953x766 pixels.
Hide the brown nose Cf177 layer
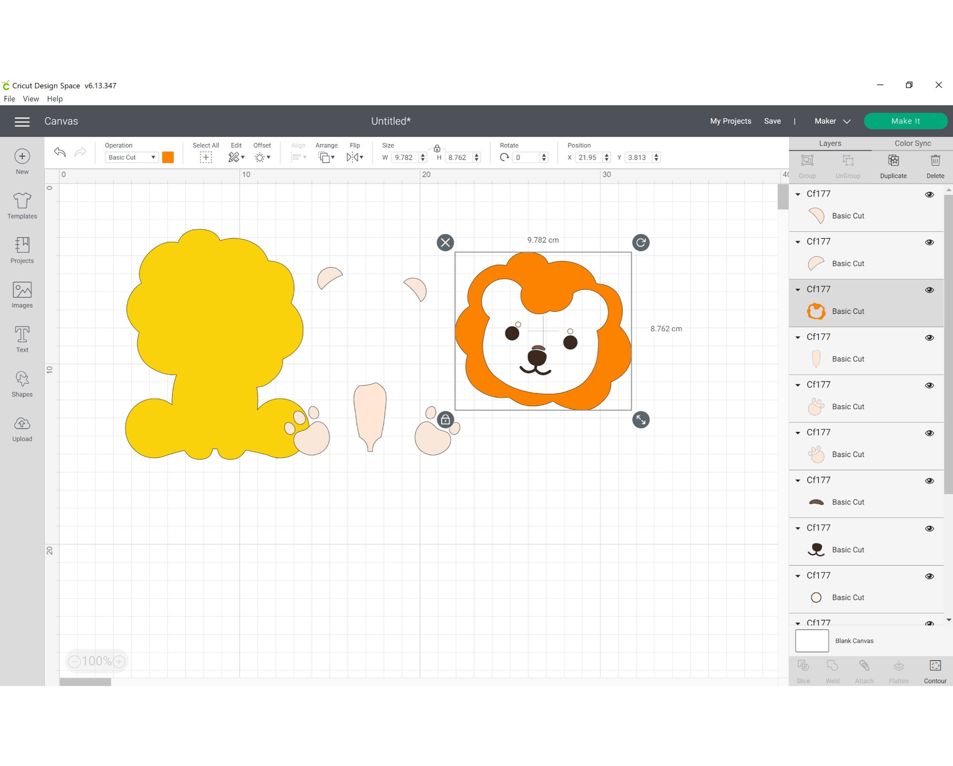pyautogui.click(x=929, y=528)
